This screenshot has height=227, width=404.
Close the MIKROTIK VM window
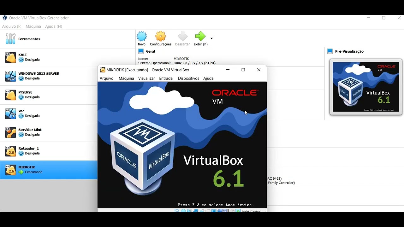259,70
